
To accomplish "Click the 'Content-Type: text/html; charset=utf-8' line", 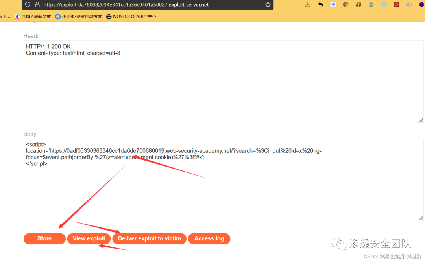I will click(x=73, y=53).
